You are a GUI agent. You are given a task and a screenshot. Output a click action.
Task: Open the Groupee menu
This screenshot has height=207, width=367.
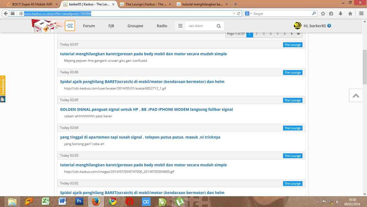pyautogui.click(x=135, y=26)
